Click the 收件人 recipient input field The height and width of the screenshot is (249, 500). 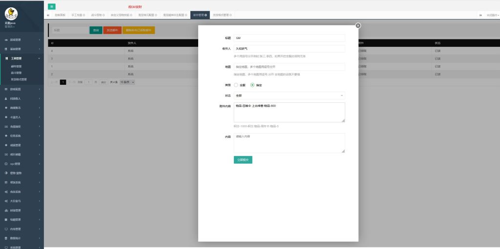(290, 48)
